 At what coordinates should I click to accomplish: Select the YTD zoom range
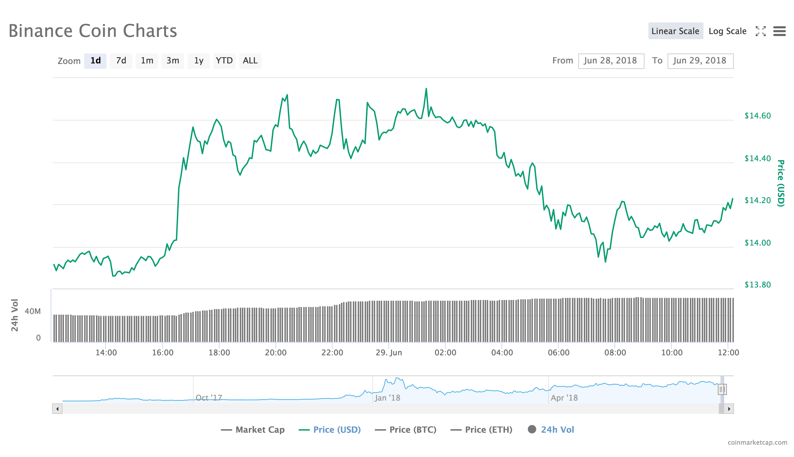[224, 61]
